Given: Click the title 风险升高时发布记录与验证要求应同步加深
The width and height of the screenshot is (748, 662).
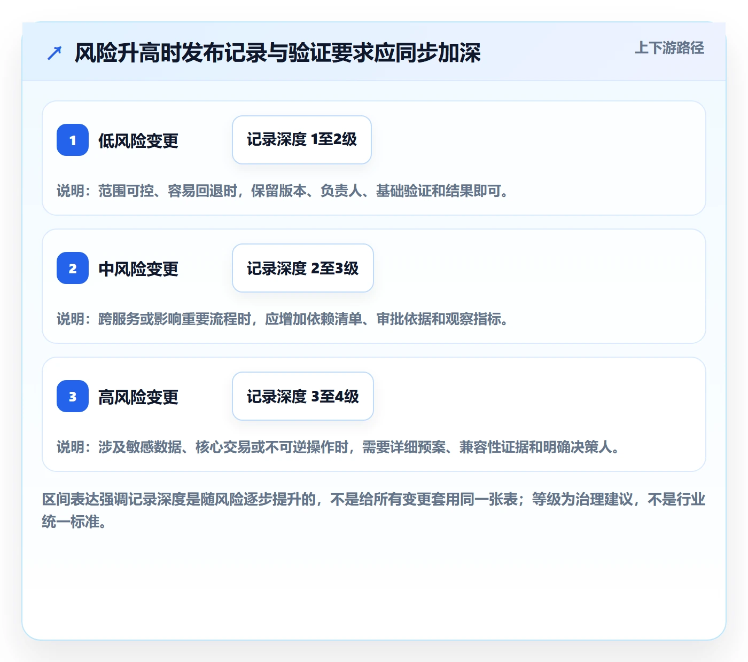Looking at the screenshot, I should coord(278,53).
